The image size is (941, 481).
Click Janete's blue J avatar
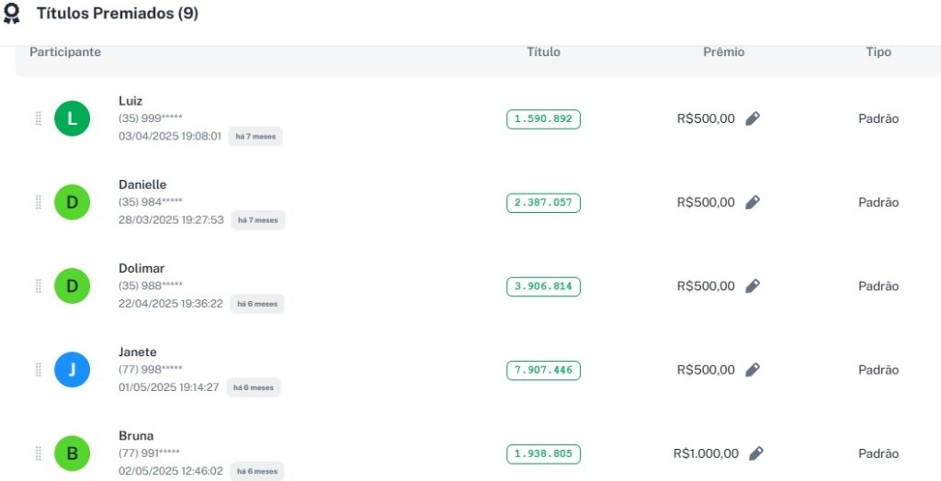point(72,370)
